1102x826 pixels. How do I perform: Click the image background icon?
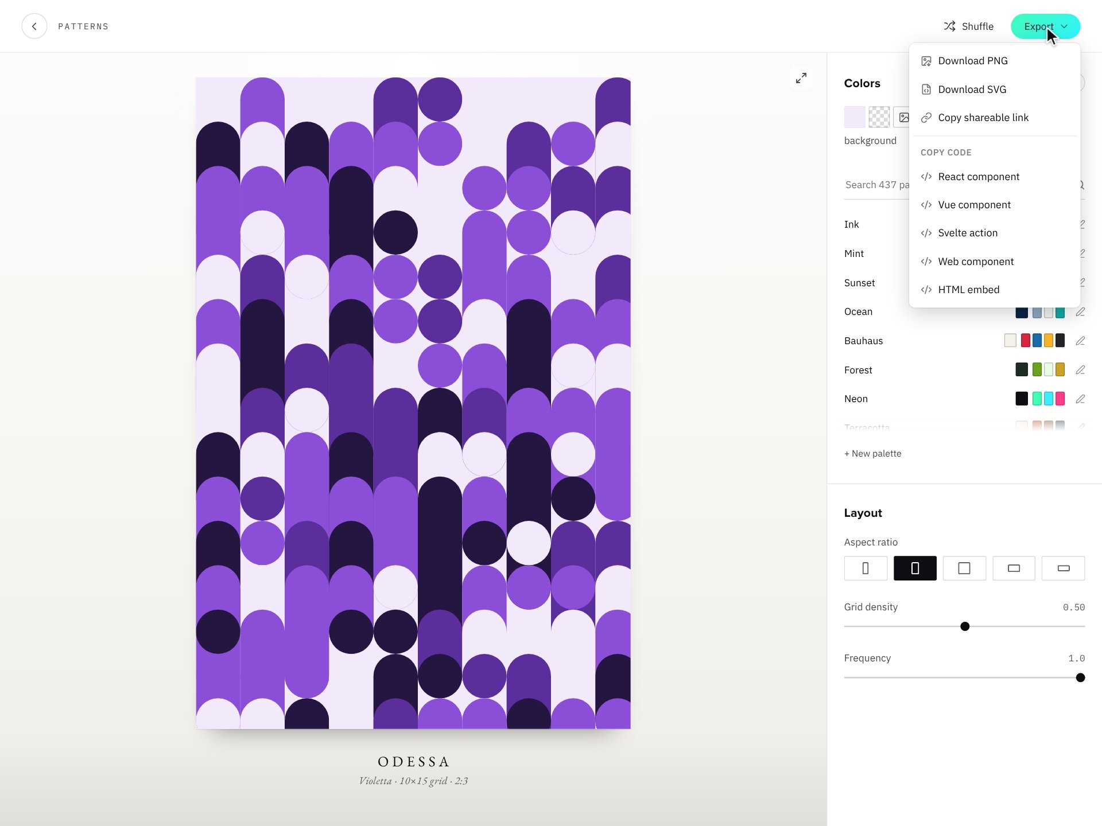(903, 117)
